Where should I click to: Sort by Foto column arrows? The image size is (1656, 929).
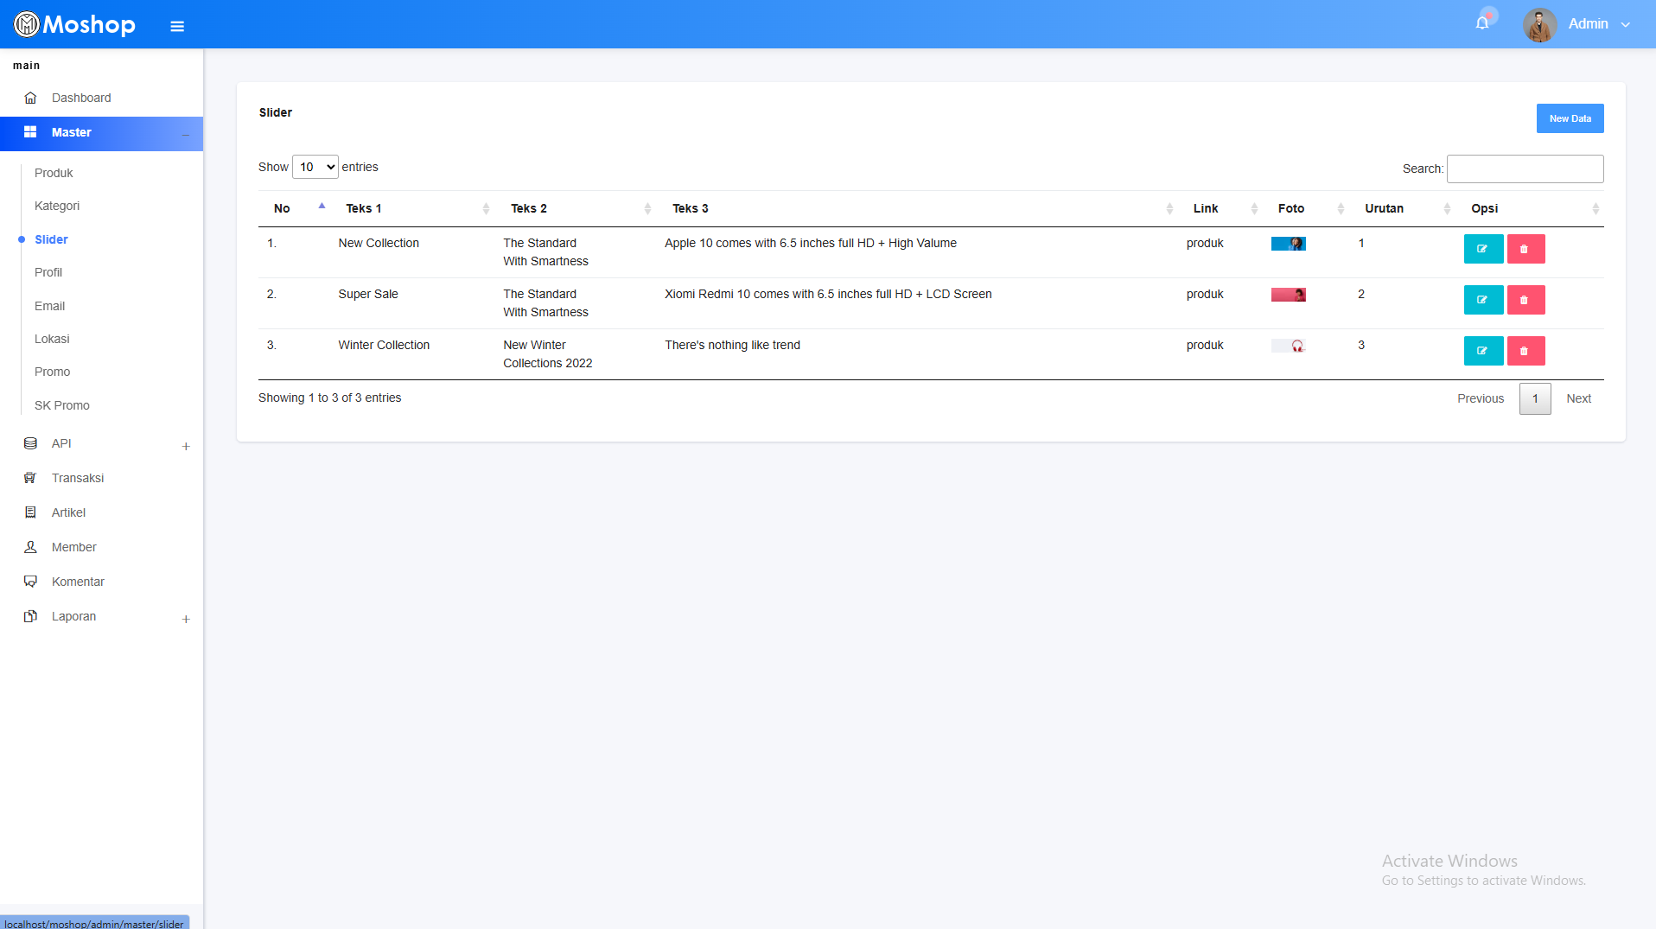tap(1341, 208)
